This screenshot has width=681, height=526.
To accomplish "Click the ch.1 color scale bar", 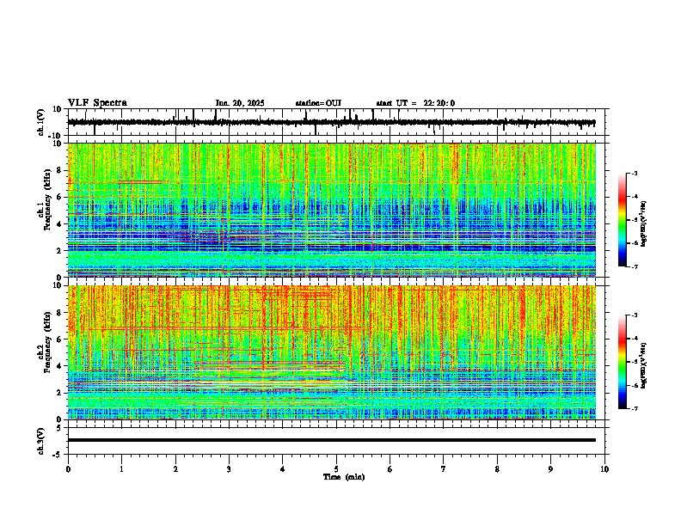I will pos(623,220).
